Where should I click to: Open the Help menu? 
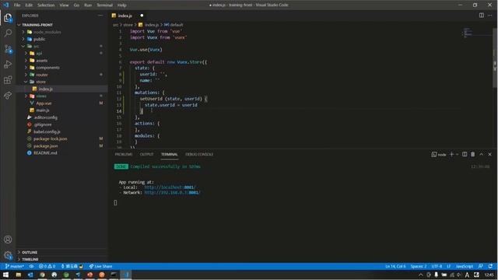coord(122,5)
